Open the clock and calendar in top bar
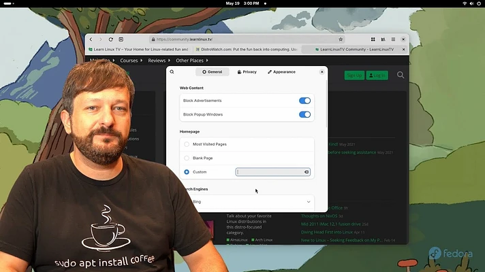The height and width of the screenshot is (272, 485). 242,3
